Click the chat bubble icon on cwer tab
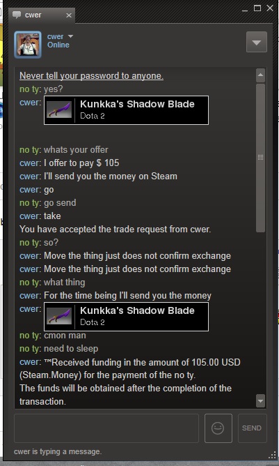 click(x=17, y=15)
